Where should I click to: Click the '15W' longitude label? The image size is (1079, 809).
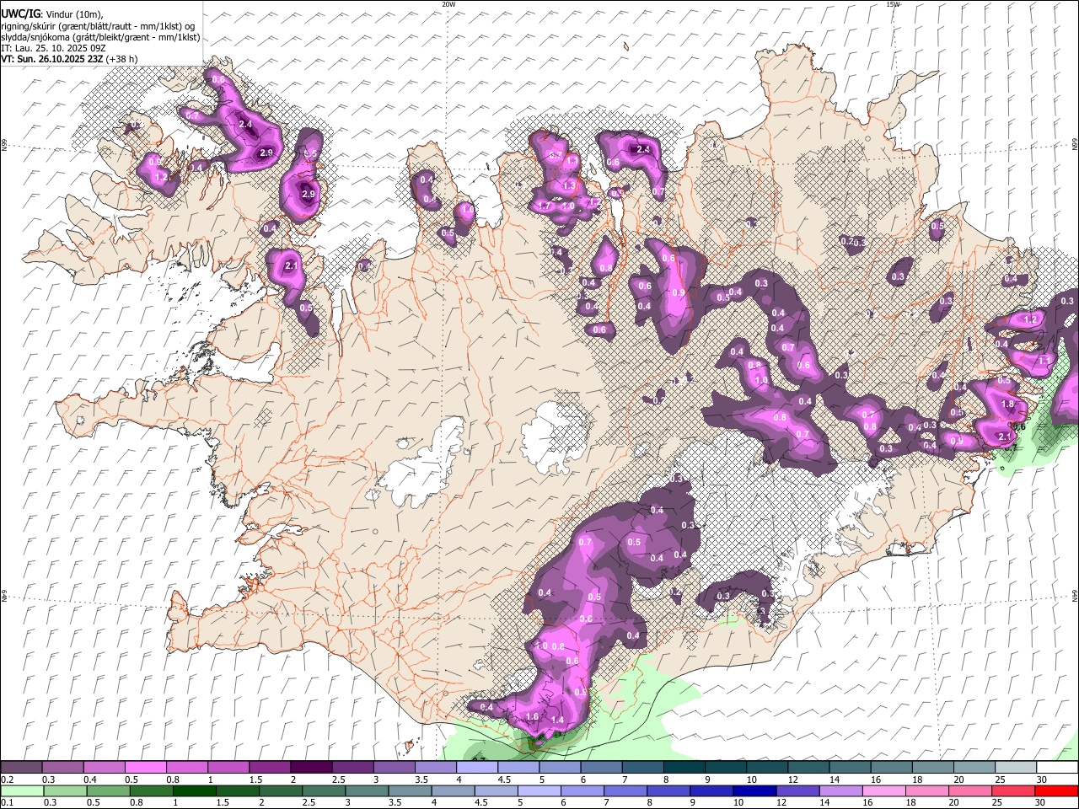pyautogui.click(x=893, y=4)
